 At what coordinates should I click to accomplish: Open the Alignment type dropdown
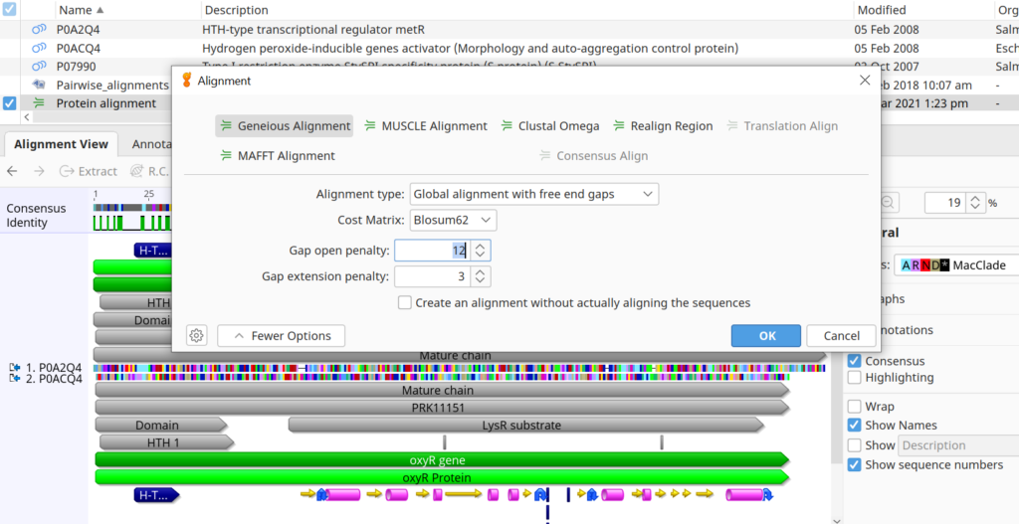(x=533, y=194)
